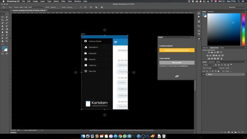
Task: Open WhatsApp from the dock
Action: (125, 136)
